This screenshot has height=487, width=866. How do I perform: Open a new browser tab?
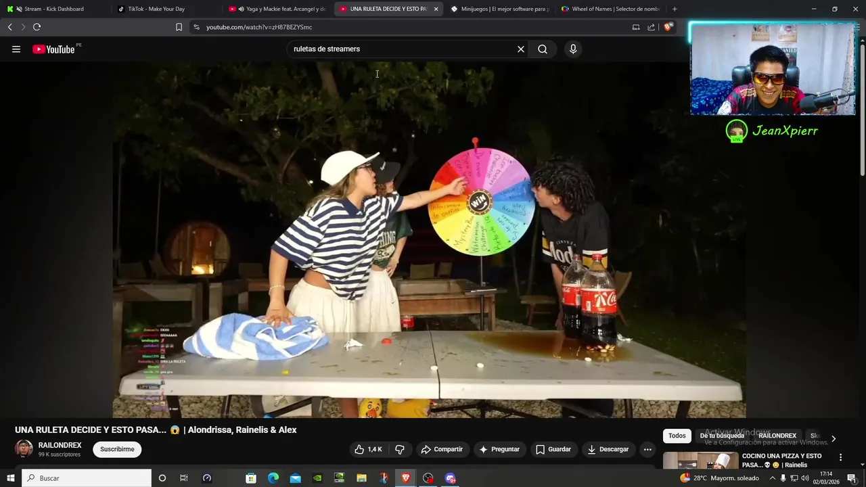pos(675,9)
